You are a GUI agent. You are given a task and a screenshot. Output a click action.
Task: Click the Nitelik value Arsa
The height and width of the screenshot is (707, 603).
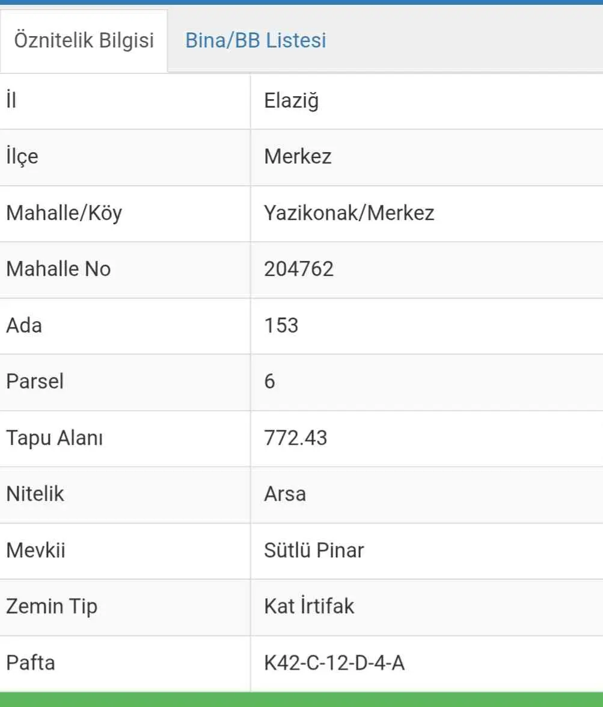(285, 494)
